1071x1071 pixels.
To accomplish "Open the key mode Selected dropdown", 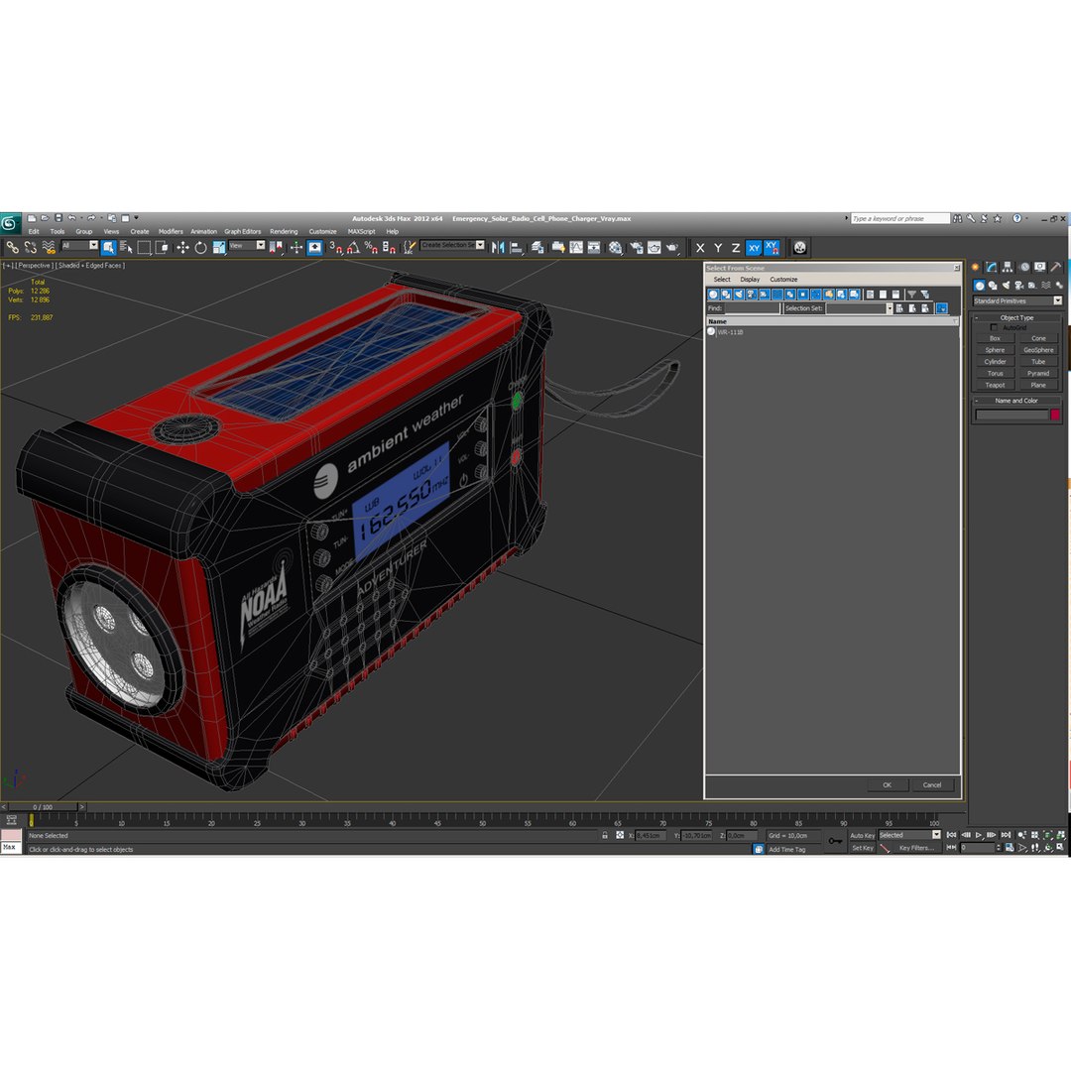I will [909, 835].
